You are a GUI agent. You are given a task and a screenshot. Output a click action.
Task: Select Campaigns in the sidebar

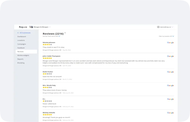click(x=22, y=44)
